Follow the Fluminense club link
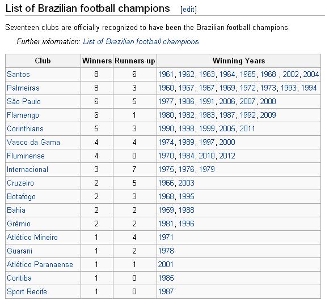This screenshot has width=325, height=305. coord(26,156)
